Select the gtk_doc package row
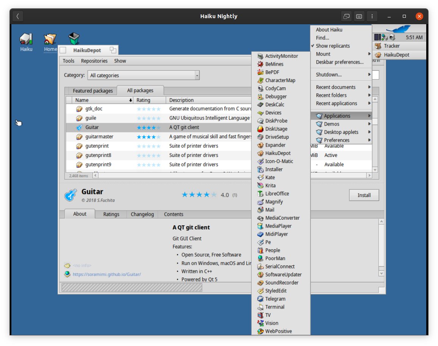Image resolution: width=438 pixels, height=346 pixels. point(159,109)
